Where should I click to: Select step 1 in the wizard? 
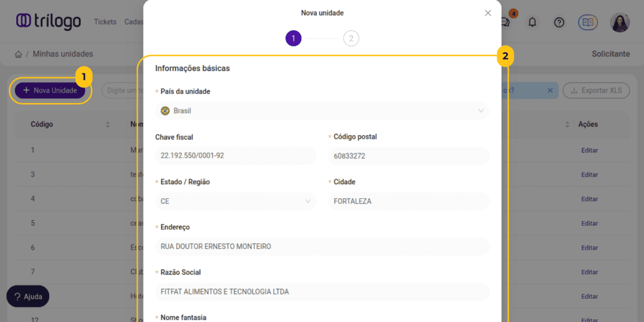[293, 39]
